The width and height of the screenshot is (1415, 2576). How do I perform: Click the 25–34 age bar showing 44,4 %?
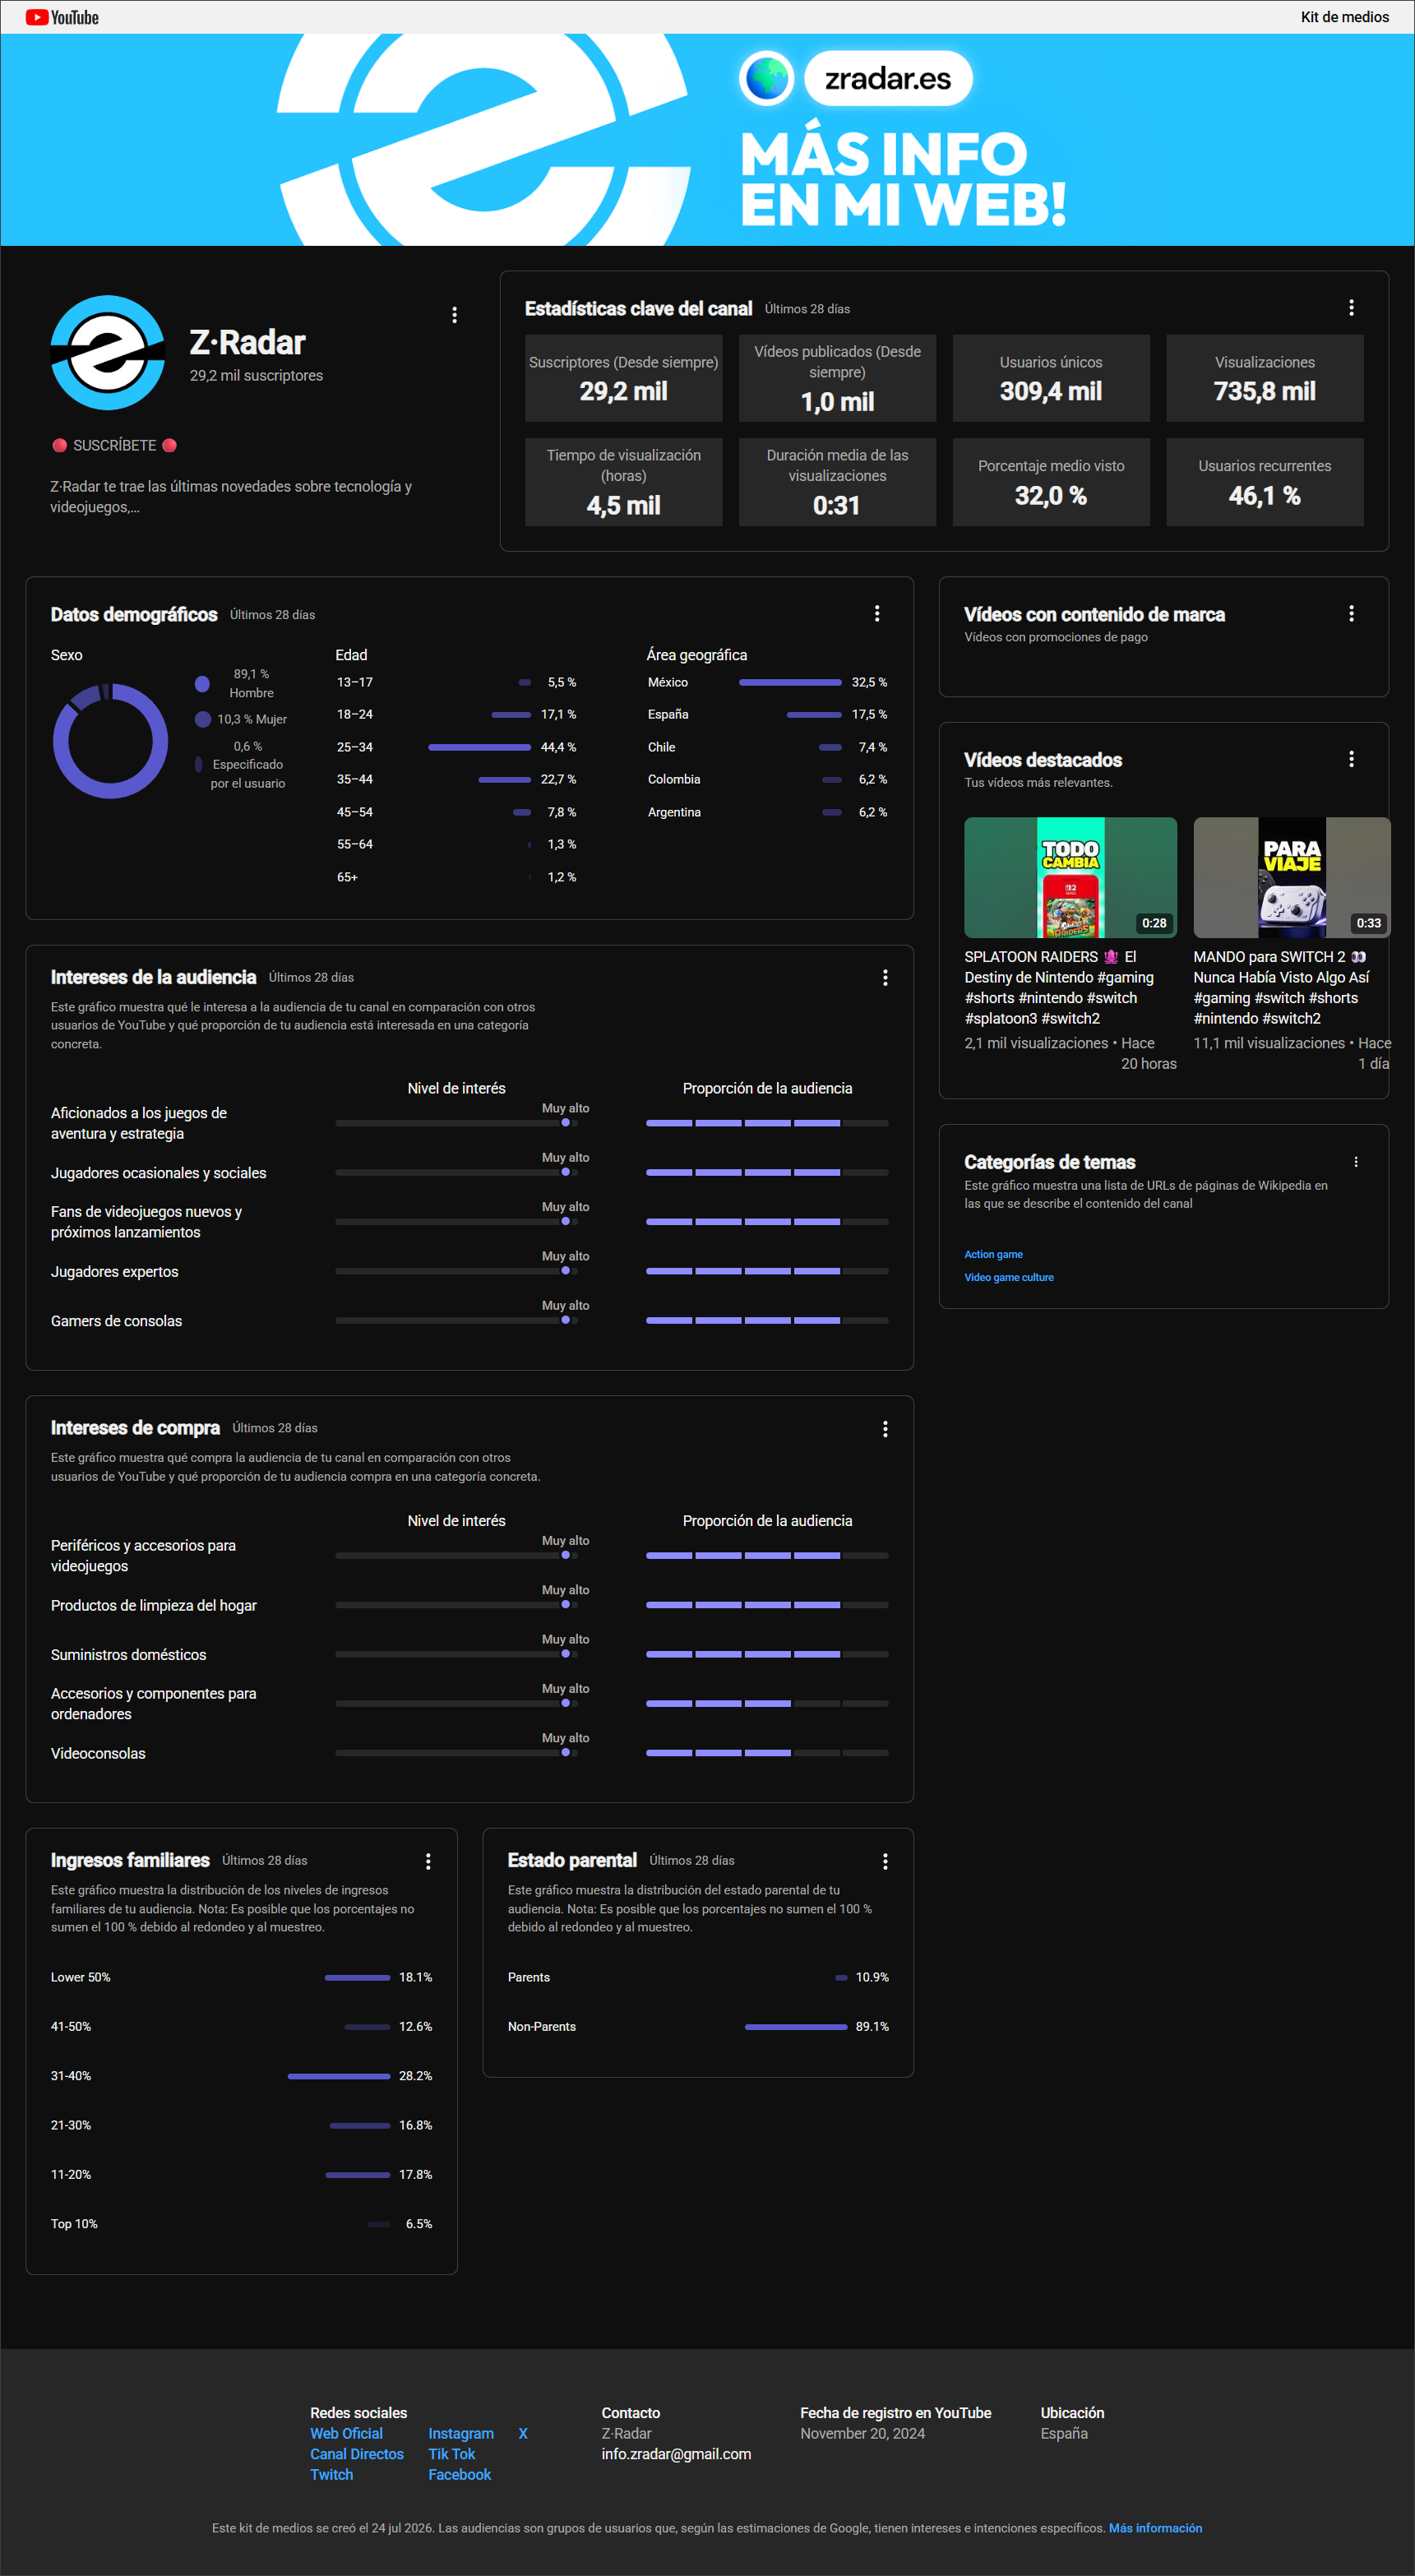(479, 747)
